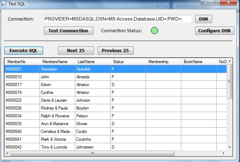Load the Next 25 records
This screenshot has height=162, width=240.
coord(76,50)
